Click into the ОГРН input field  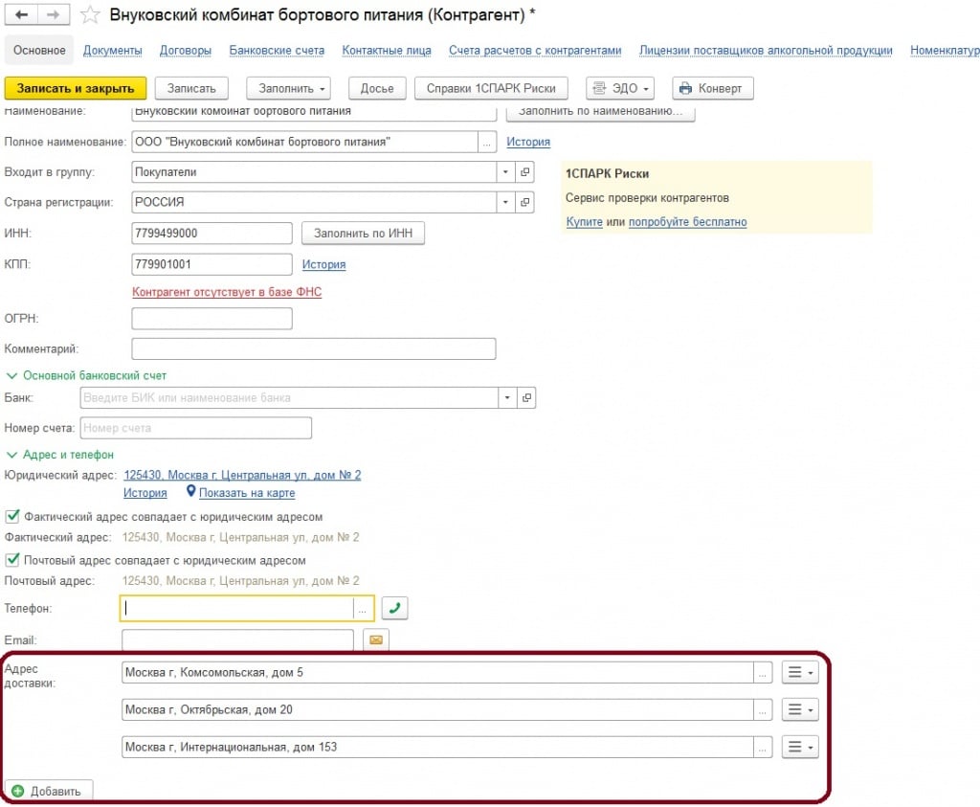coord(212,319)
